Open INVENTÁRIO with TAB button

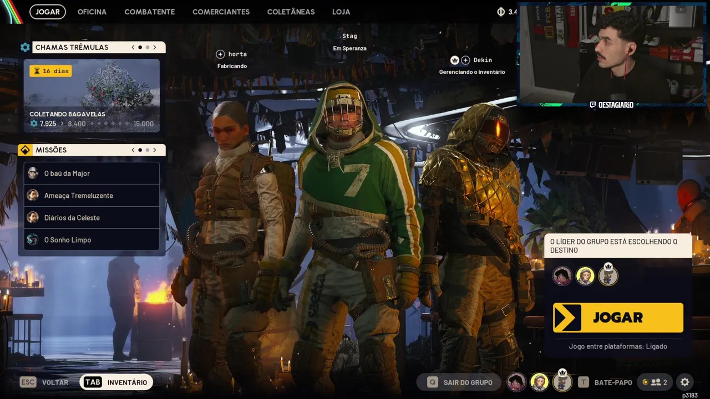click(x=116, y=382)
